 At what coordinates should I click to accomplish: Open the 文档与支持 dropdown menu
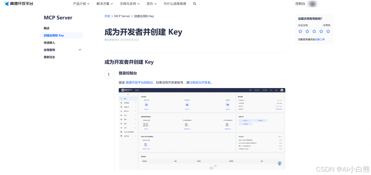click(130, 4)
